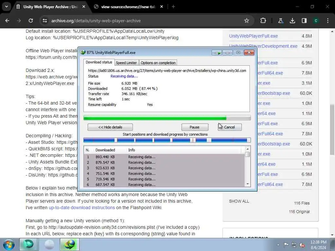Screen dimensions: 335x251
Task: Go forward to the next page
Action: click(x=19, y=21)
